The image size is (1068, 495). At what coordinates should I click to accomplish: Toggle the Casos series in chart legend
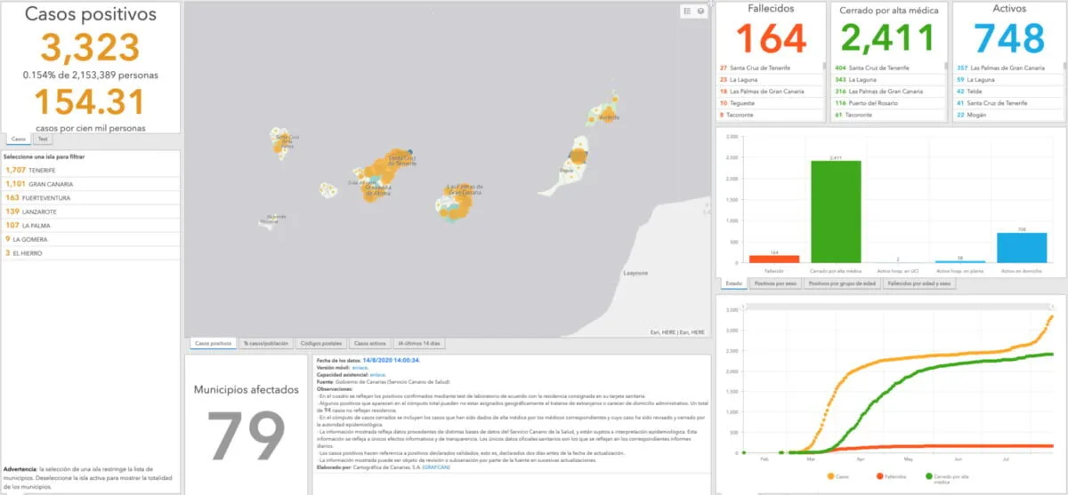click(x=837, y=476)
